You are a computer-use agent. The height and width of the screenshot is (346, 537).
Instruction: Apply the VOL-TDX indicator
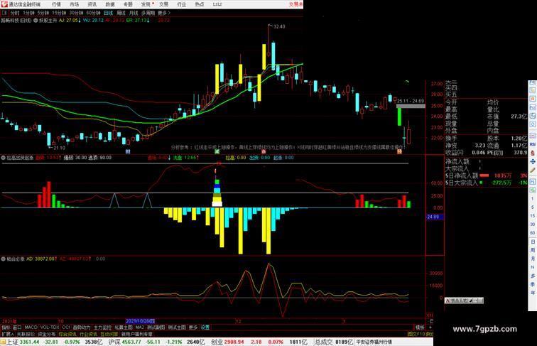[50, 328]
